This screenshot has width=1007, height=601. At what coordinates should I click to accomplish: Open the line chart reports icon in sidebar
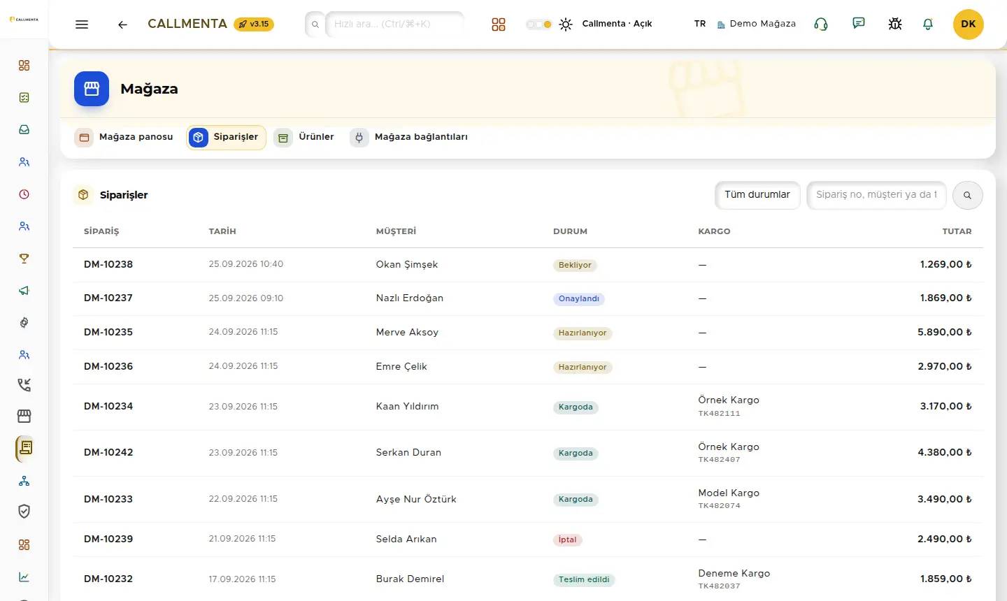click(x=24, y=577)
